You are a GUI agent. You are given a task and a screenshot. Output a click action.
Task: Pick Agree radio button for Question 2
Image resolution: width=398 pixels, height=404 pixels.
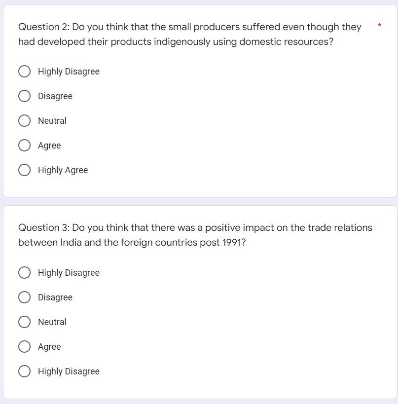pyautogui.click(x=25, y=146)
